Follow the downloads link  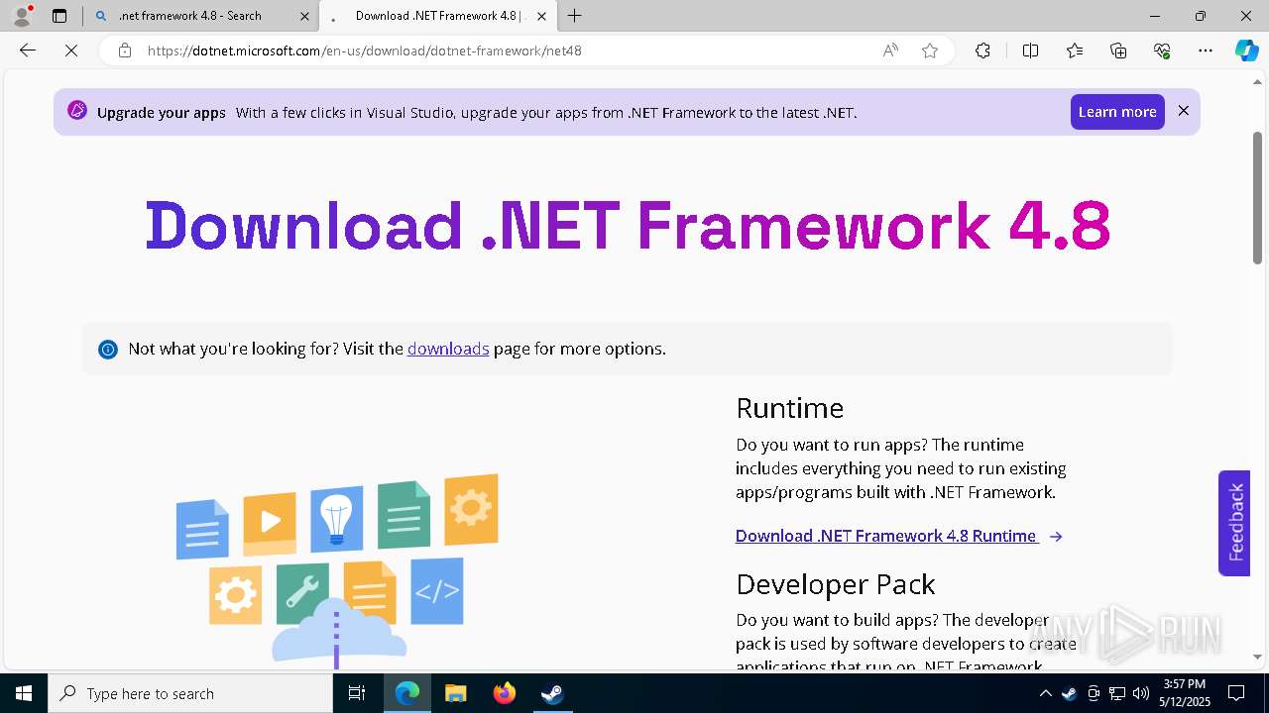448,349
